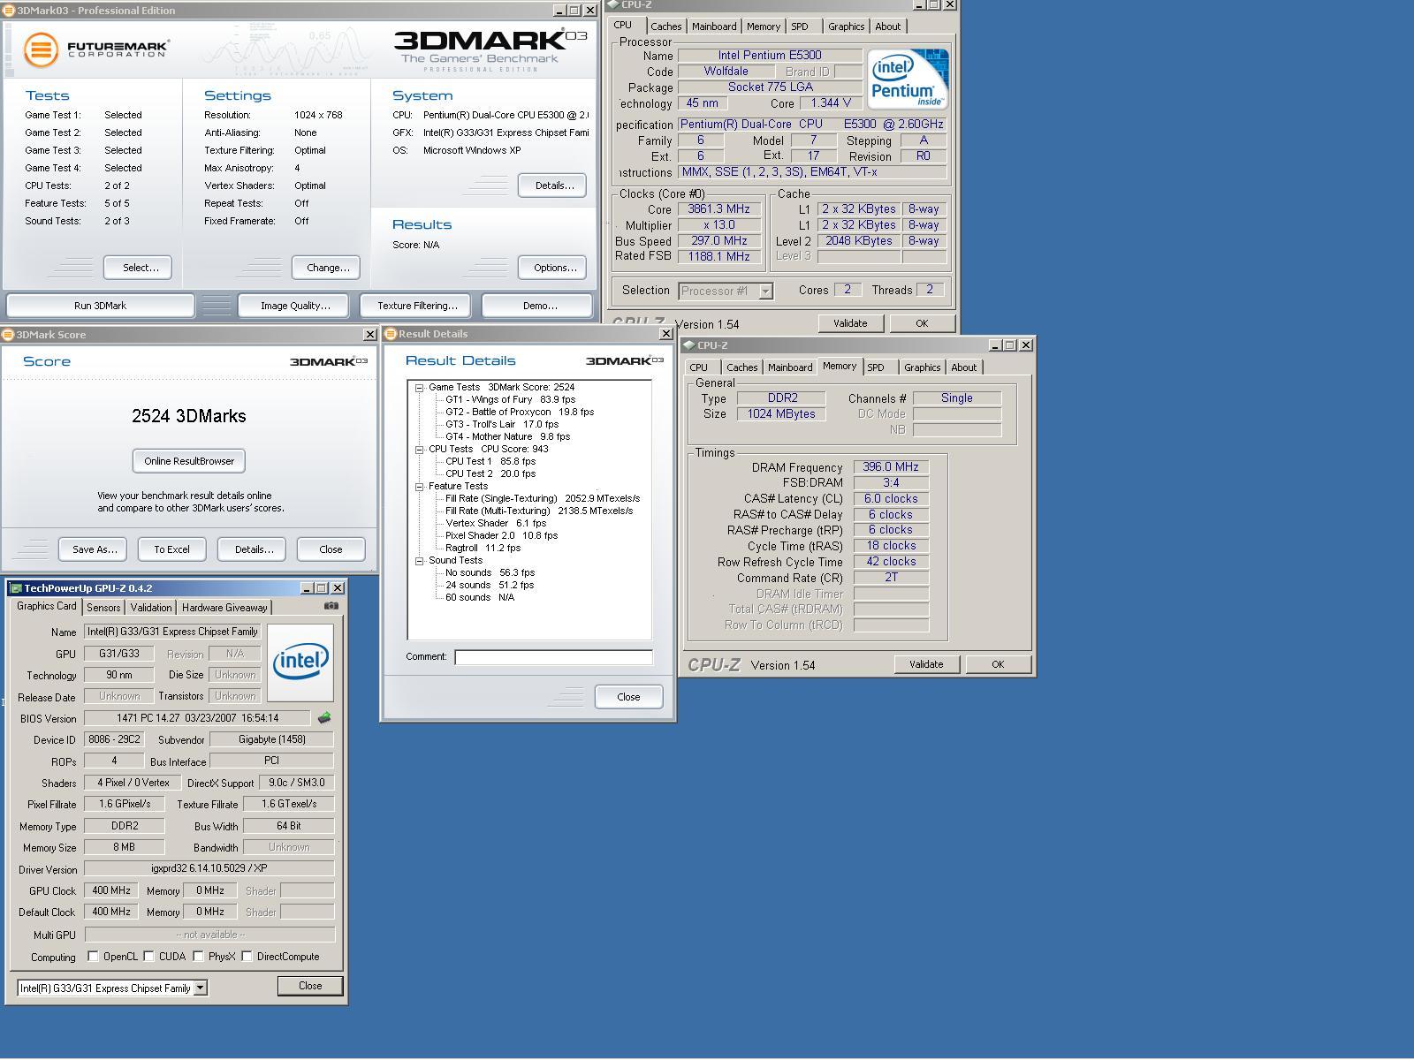Click Change... under Settings
1414x1060 pixels.
326,268
